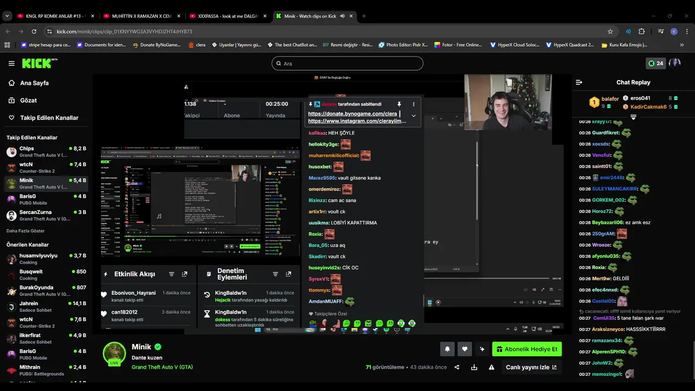Click the report warning triangle icon
Viewport: 695px width, 391px height.
(x=491, y=367)
